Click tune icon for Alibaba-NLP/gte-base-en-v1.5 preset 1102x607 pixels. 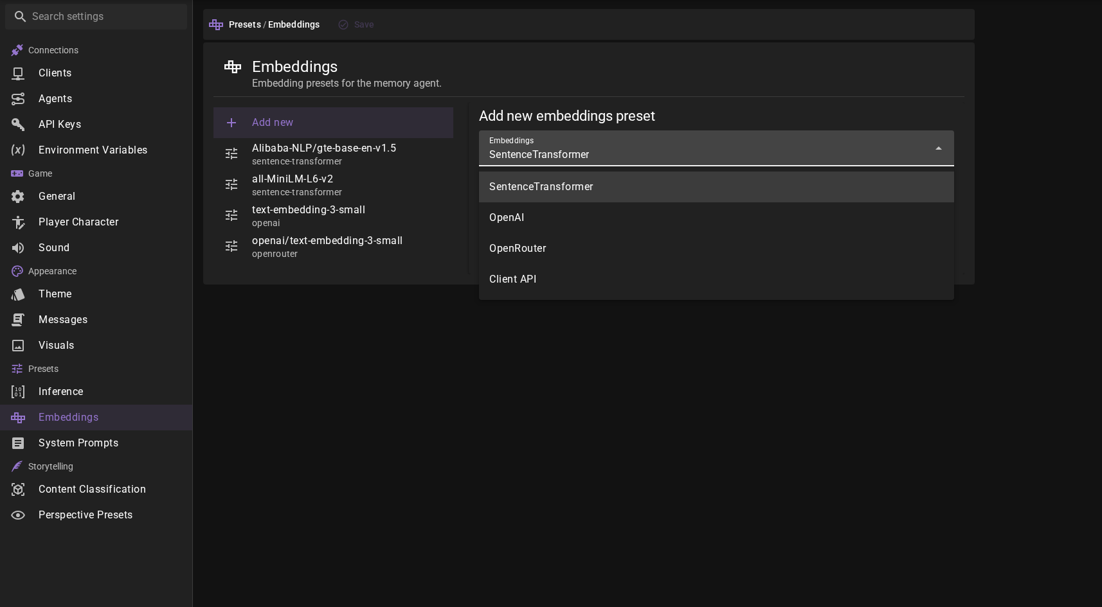(231, 154)
